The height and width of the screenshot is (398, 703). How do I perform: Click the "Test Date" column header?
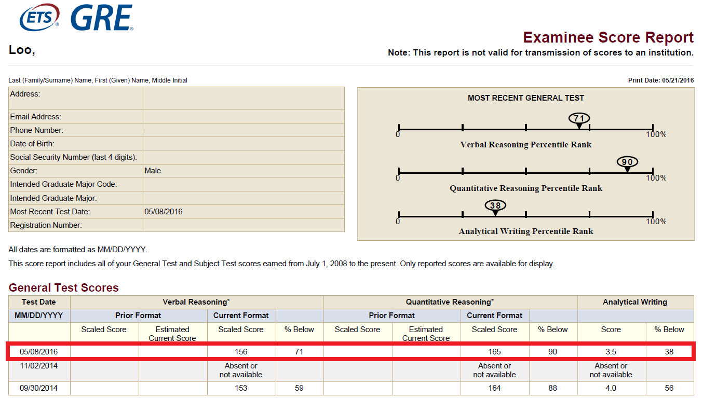click(39, 302)
